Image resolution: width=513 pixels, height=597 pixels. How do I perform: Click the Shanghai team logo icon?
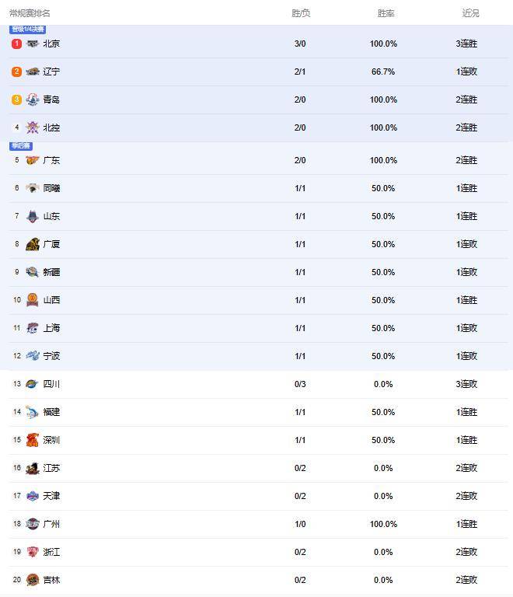pos(32,328)
